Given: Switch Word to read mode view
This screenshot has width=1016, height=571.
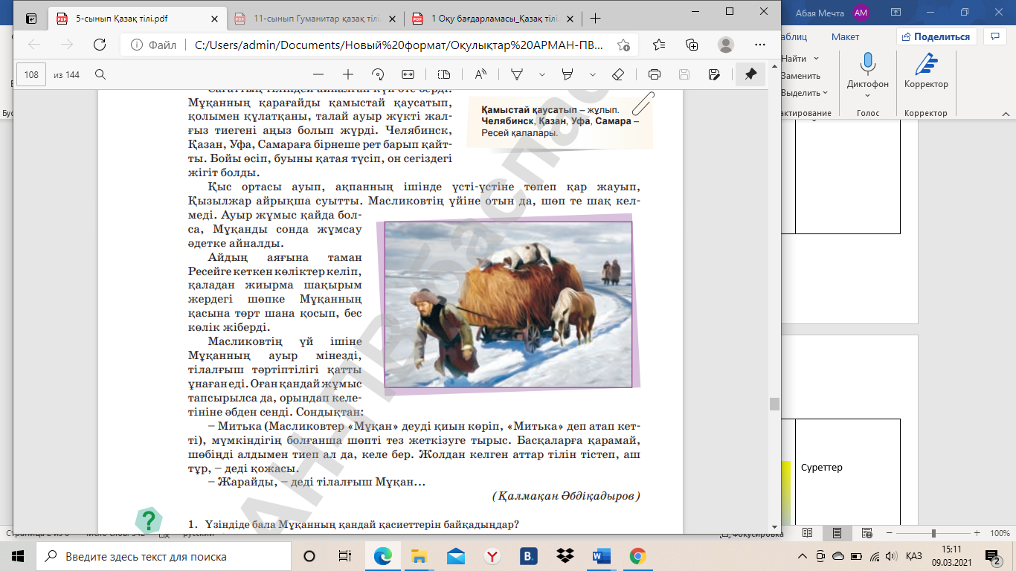Looking at the screenshot, I should click(x=808, y=533).
